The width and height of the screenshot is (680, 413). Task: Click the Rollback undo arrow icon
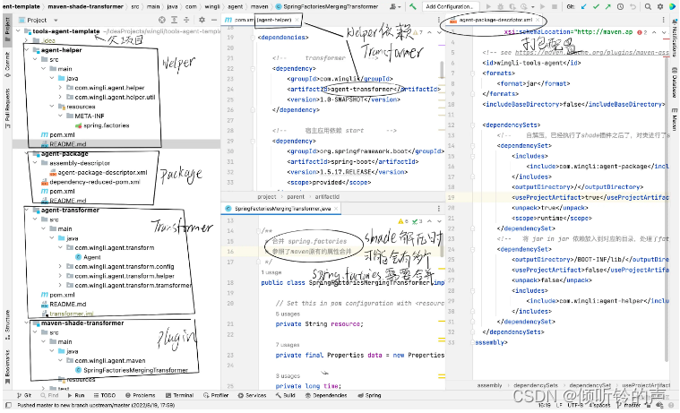click(x=633, y=6)
